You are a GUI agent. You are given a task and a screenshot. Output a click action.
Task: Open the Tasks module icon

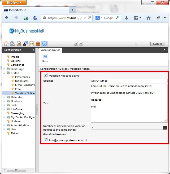click(32, 44)
